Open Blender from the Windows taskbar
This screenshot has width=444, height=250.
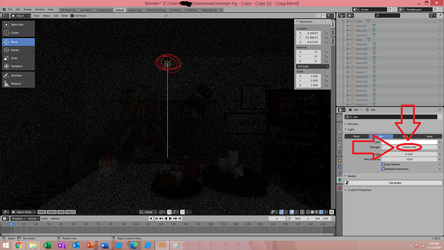(x=162, y=245)
